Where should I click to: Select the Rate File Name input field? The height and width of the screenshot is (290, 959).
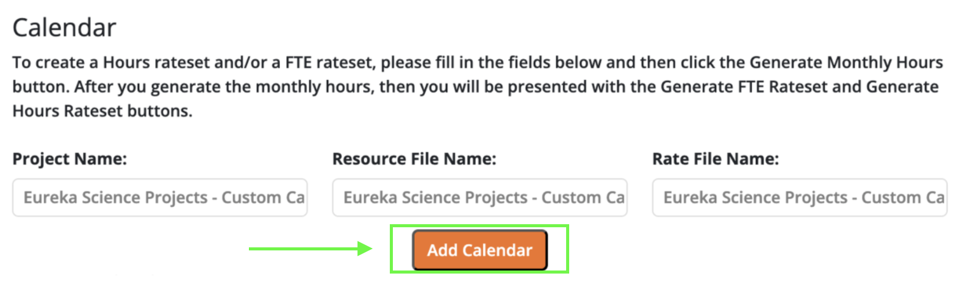[x=799, y=197]
